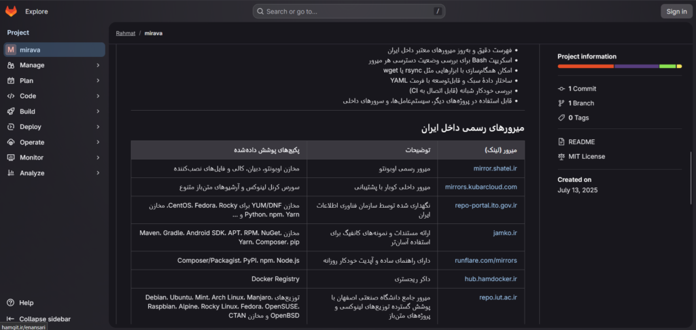Click the M avatar of mirava
The width and height of the screenshot is (696, 330).
pos(11,50)
